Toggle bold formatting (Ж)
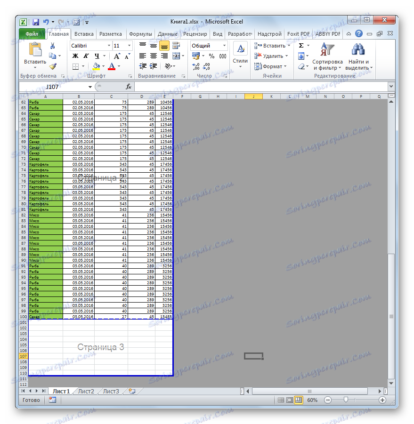 75,56
